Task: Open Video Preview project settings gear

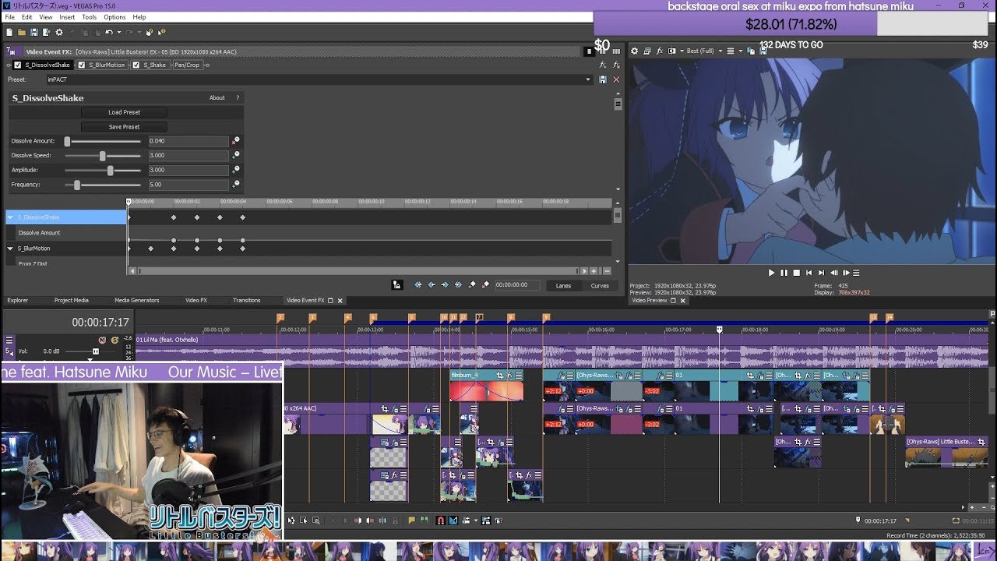Action: click(x=635, y=51)
